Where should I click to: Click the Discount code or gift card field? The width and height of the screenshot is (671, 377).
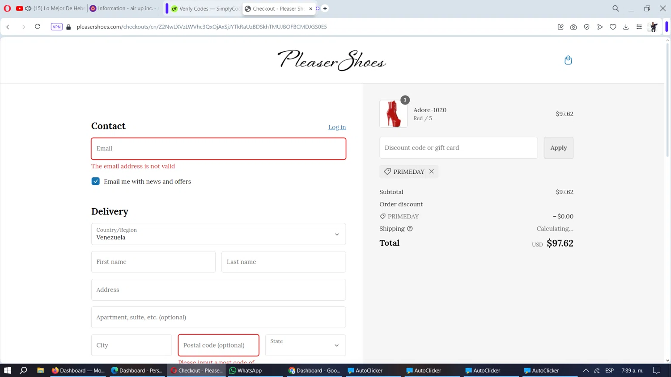[x=459, y=148]
